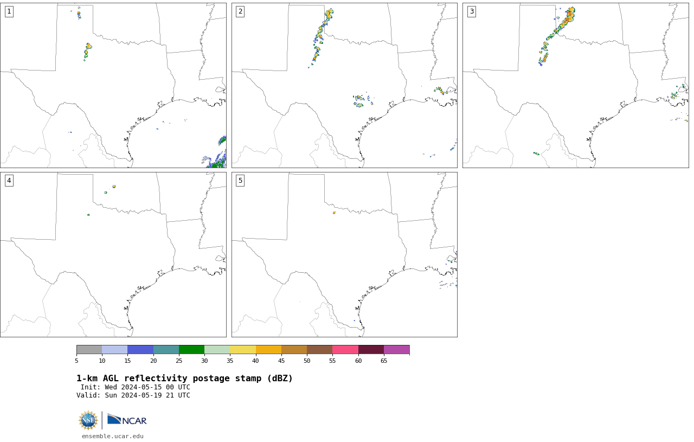Open ensemble member 5 reflectivity map

344,254
